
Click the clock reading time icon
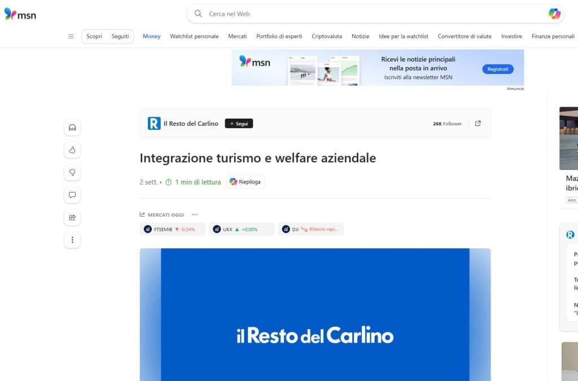(x=168, y=182)
